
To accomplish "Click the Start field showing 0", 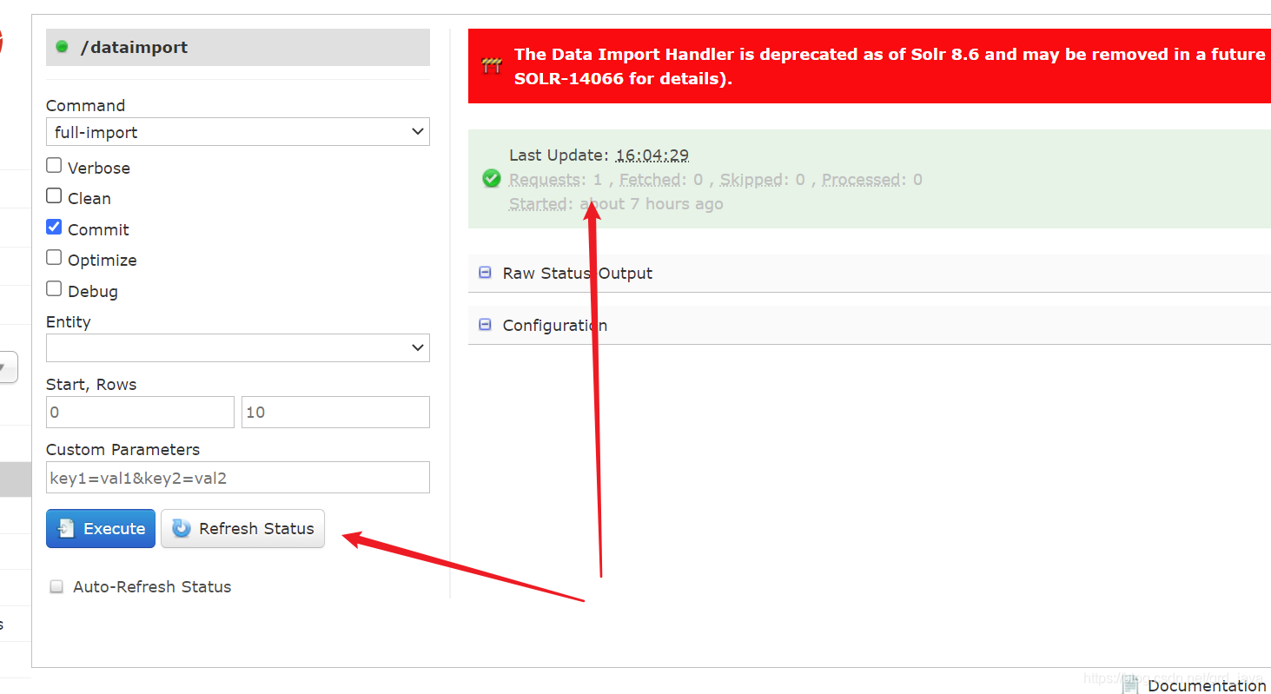I will tap(140, 412).
